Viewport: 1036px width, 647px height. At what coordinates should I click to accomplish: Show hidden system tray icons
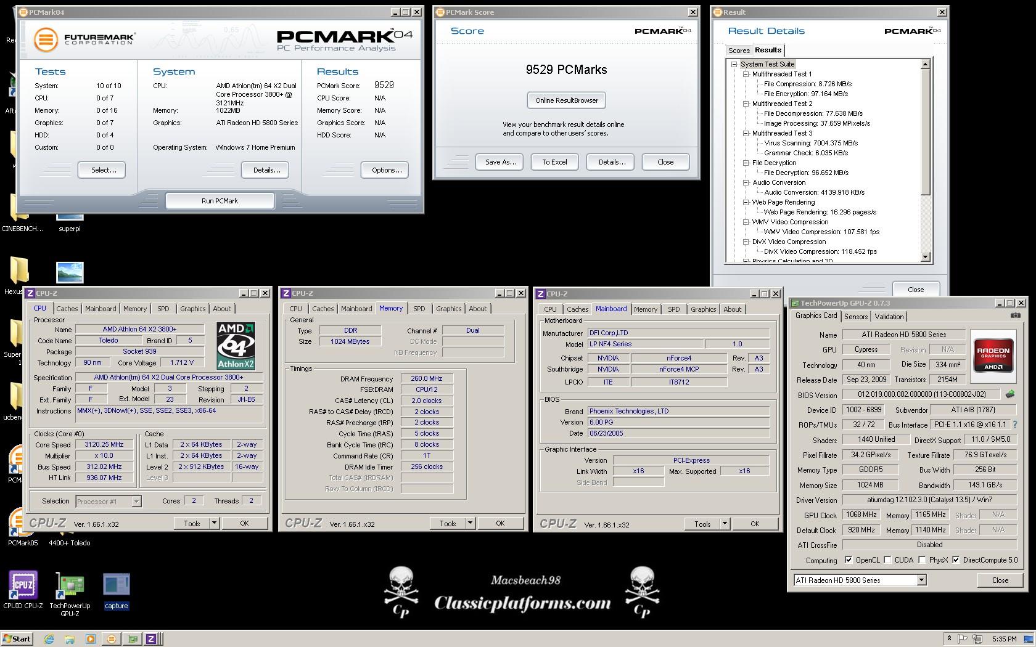point(949,639)
